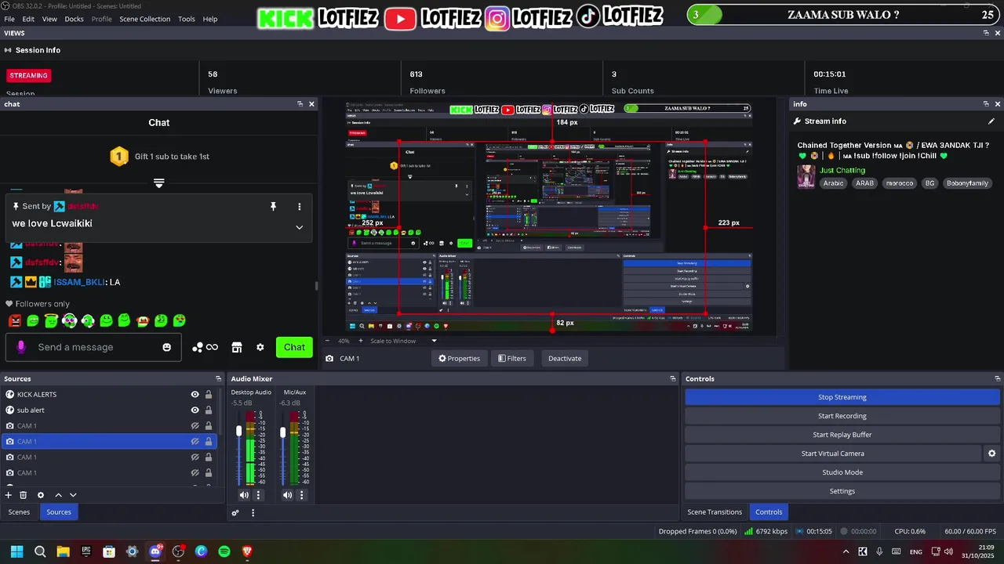Open Brave browser from the taskbar
This screenshot has height=564, width=1004.
[x=247, y=551]
